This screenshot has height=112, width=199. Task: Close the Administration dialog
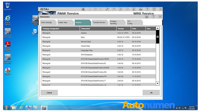coord(160,16)
